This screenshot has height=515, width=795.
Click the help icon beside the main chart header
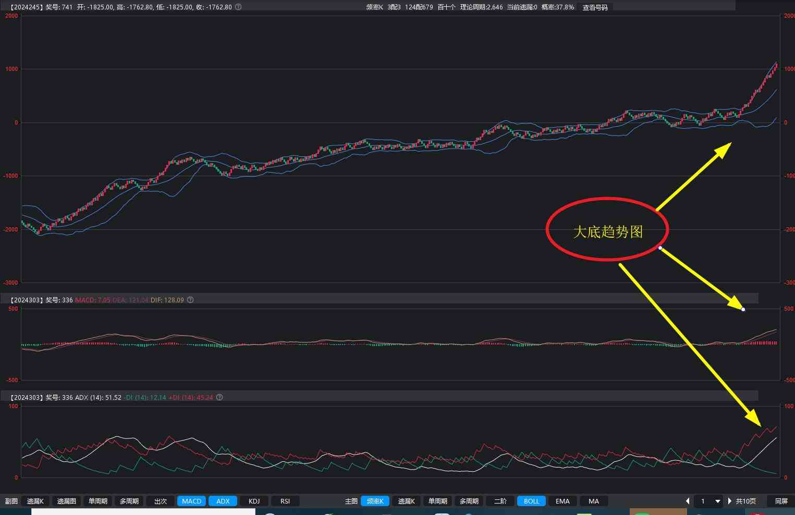238,7
